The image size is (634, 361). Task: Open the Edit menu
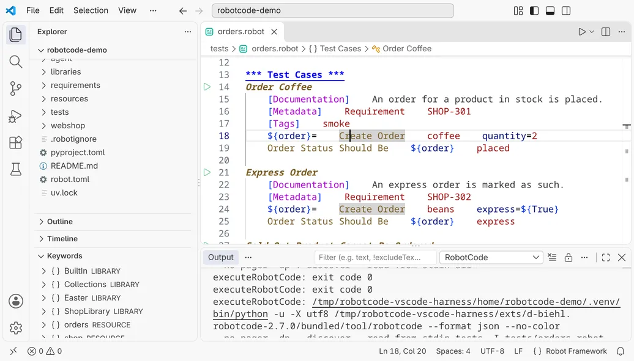[x=56, y=10]
